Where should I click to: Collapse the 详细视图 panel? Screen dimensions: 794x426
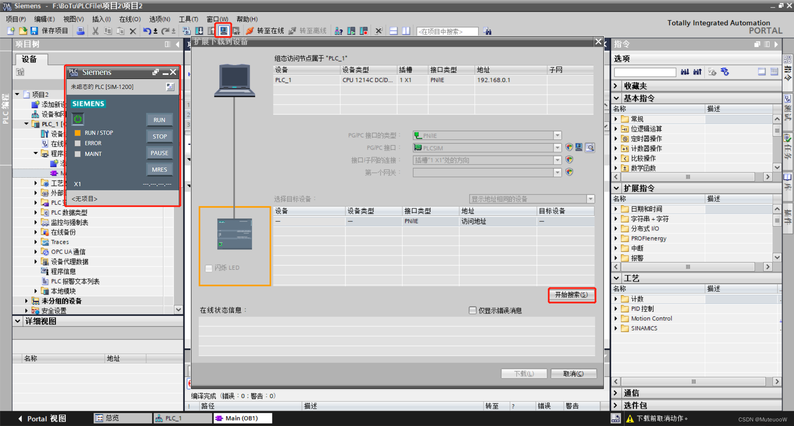(x=17, y=321)
